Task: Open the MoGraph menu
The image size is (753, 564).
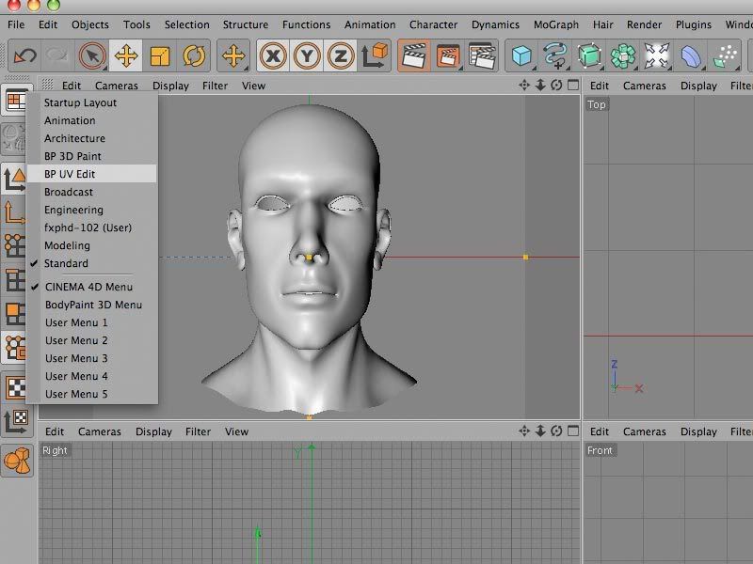Action: coord(556,24)
